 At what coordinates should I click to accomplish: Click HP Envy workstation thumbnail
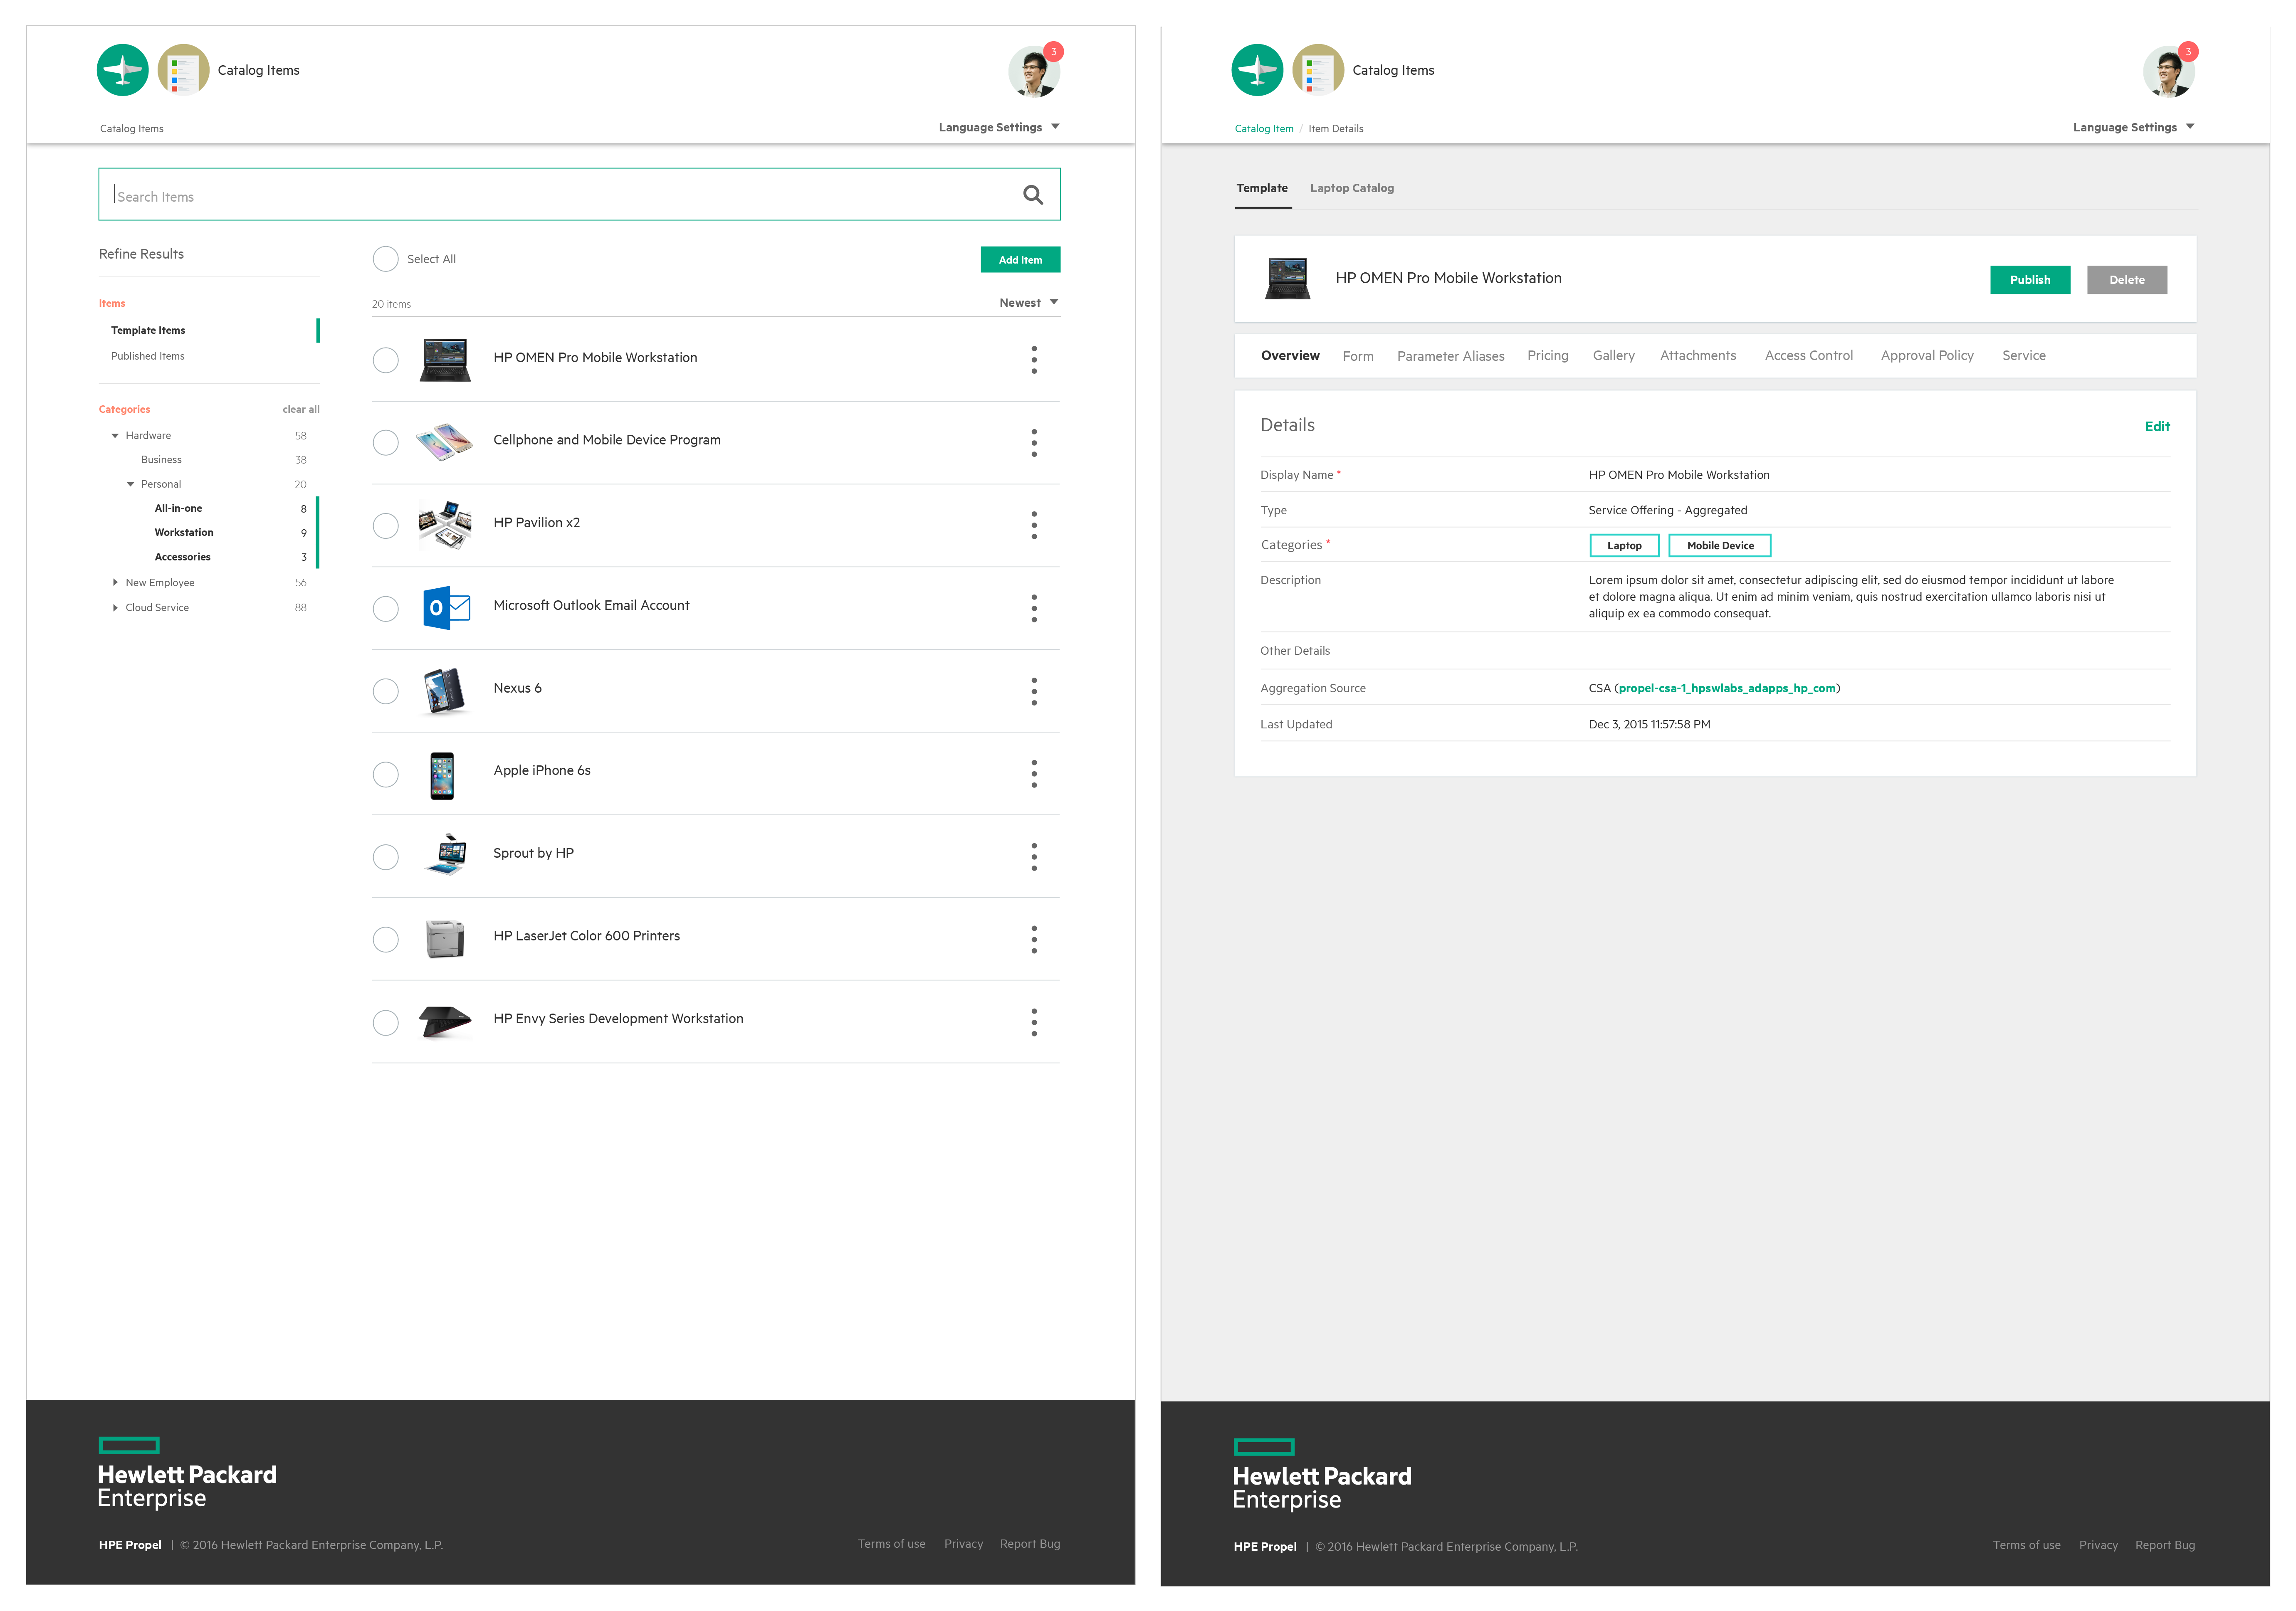[445, 1022]
